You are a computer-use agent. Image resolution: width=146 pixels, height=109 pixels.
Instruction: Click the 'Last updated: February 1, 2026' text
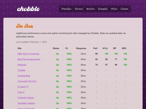[31, 42]
